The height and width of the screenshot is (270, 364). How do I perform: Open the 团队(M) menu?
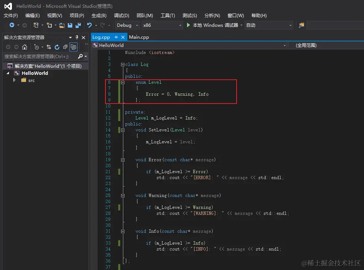point(145,16)
